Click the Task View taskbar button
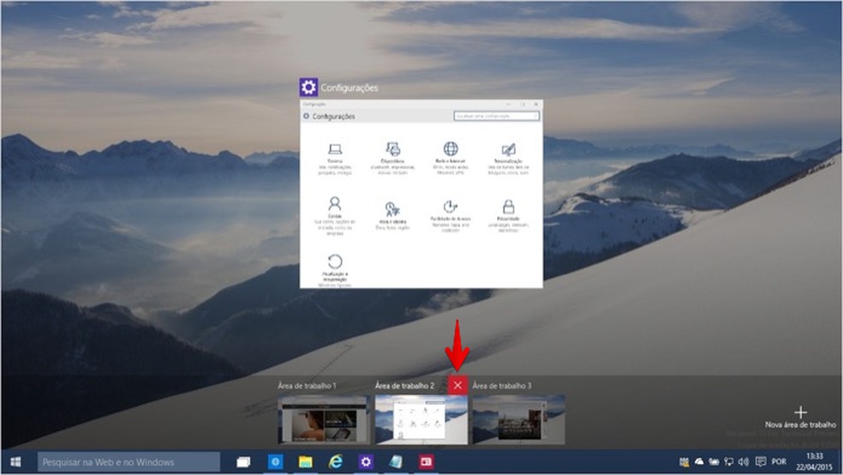The width and height of the screenshot is (843, 475). click(x=243, y=462)
